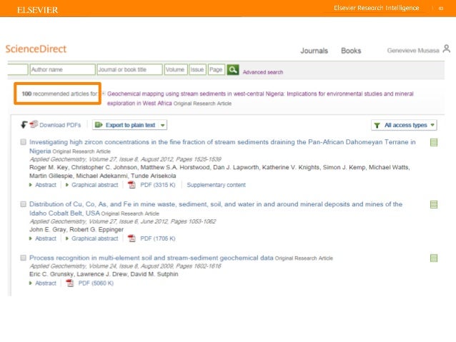This screenshot has width=456, height=342.
Task: Click the ELSEVIER logo
Action: coord(37,10)
